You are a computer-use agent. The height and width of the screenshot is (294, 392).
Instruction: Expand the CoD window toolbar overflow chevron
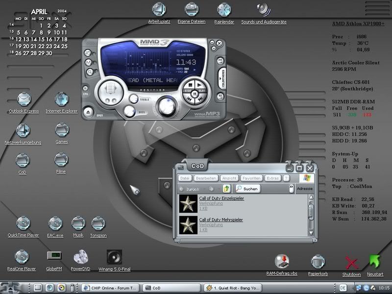click(x=291, y=189)
